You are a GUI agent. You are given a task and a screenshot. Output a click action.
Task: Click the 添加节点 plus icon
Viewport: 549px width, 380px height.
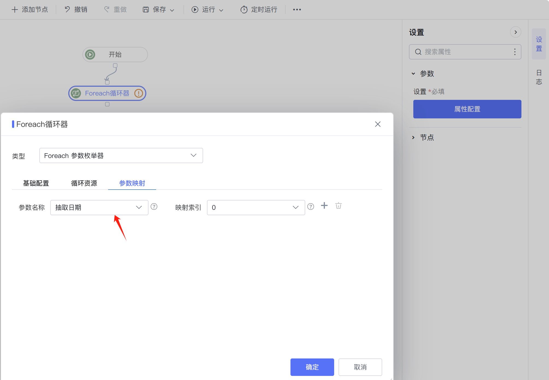[15, 10]
